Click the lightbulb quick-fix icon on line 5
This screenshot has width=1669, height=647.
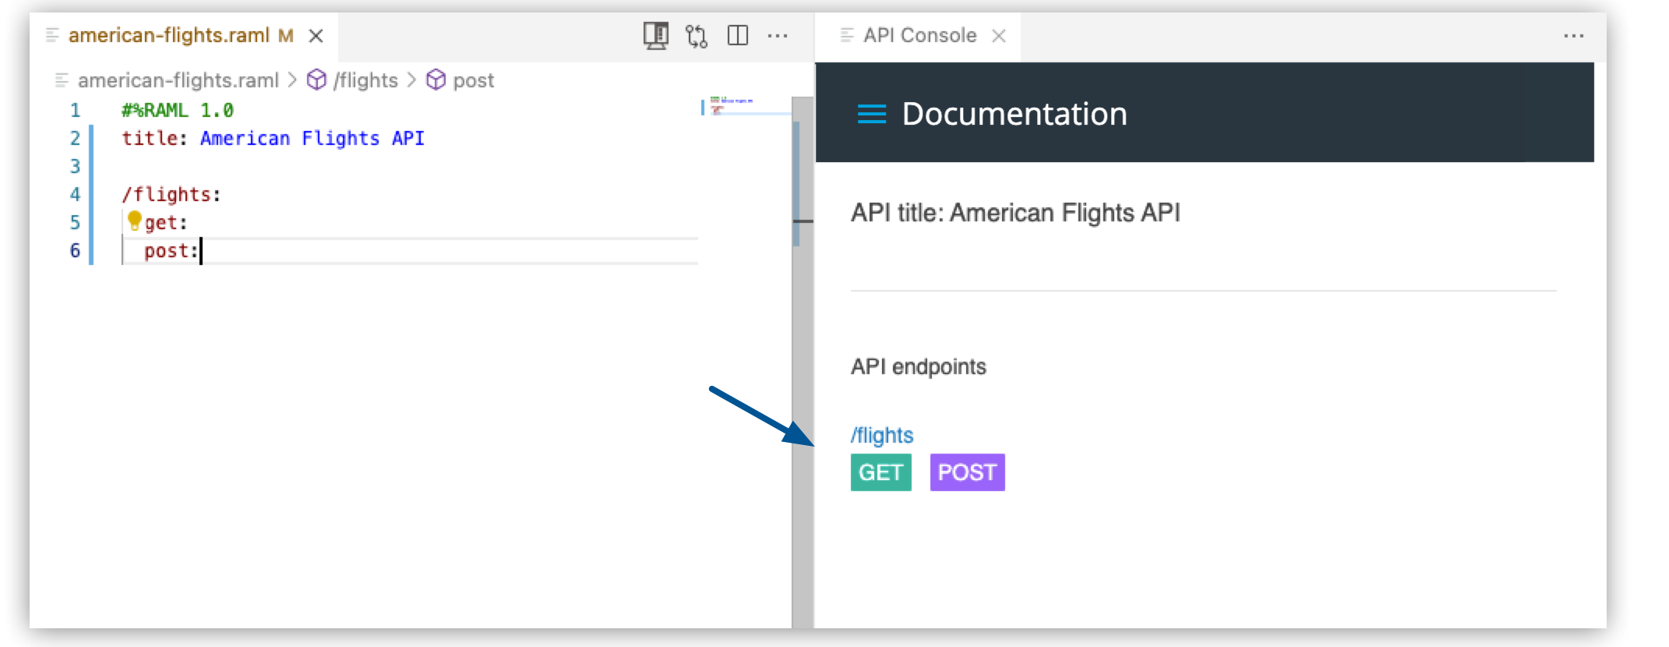pos(134,221)
